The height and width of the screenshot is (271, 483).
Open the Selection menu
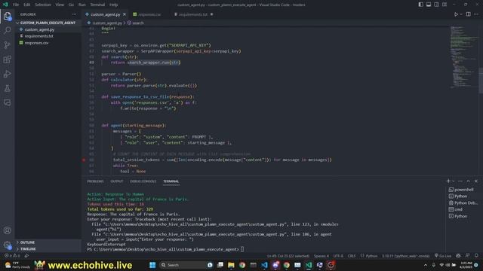tap(43, 5)
